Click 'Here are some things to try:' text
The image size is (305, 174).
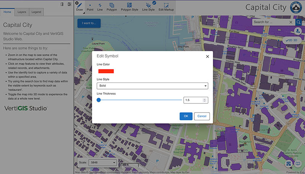point(26,48)
